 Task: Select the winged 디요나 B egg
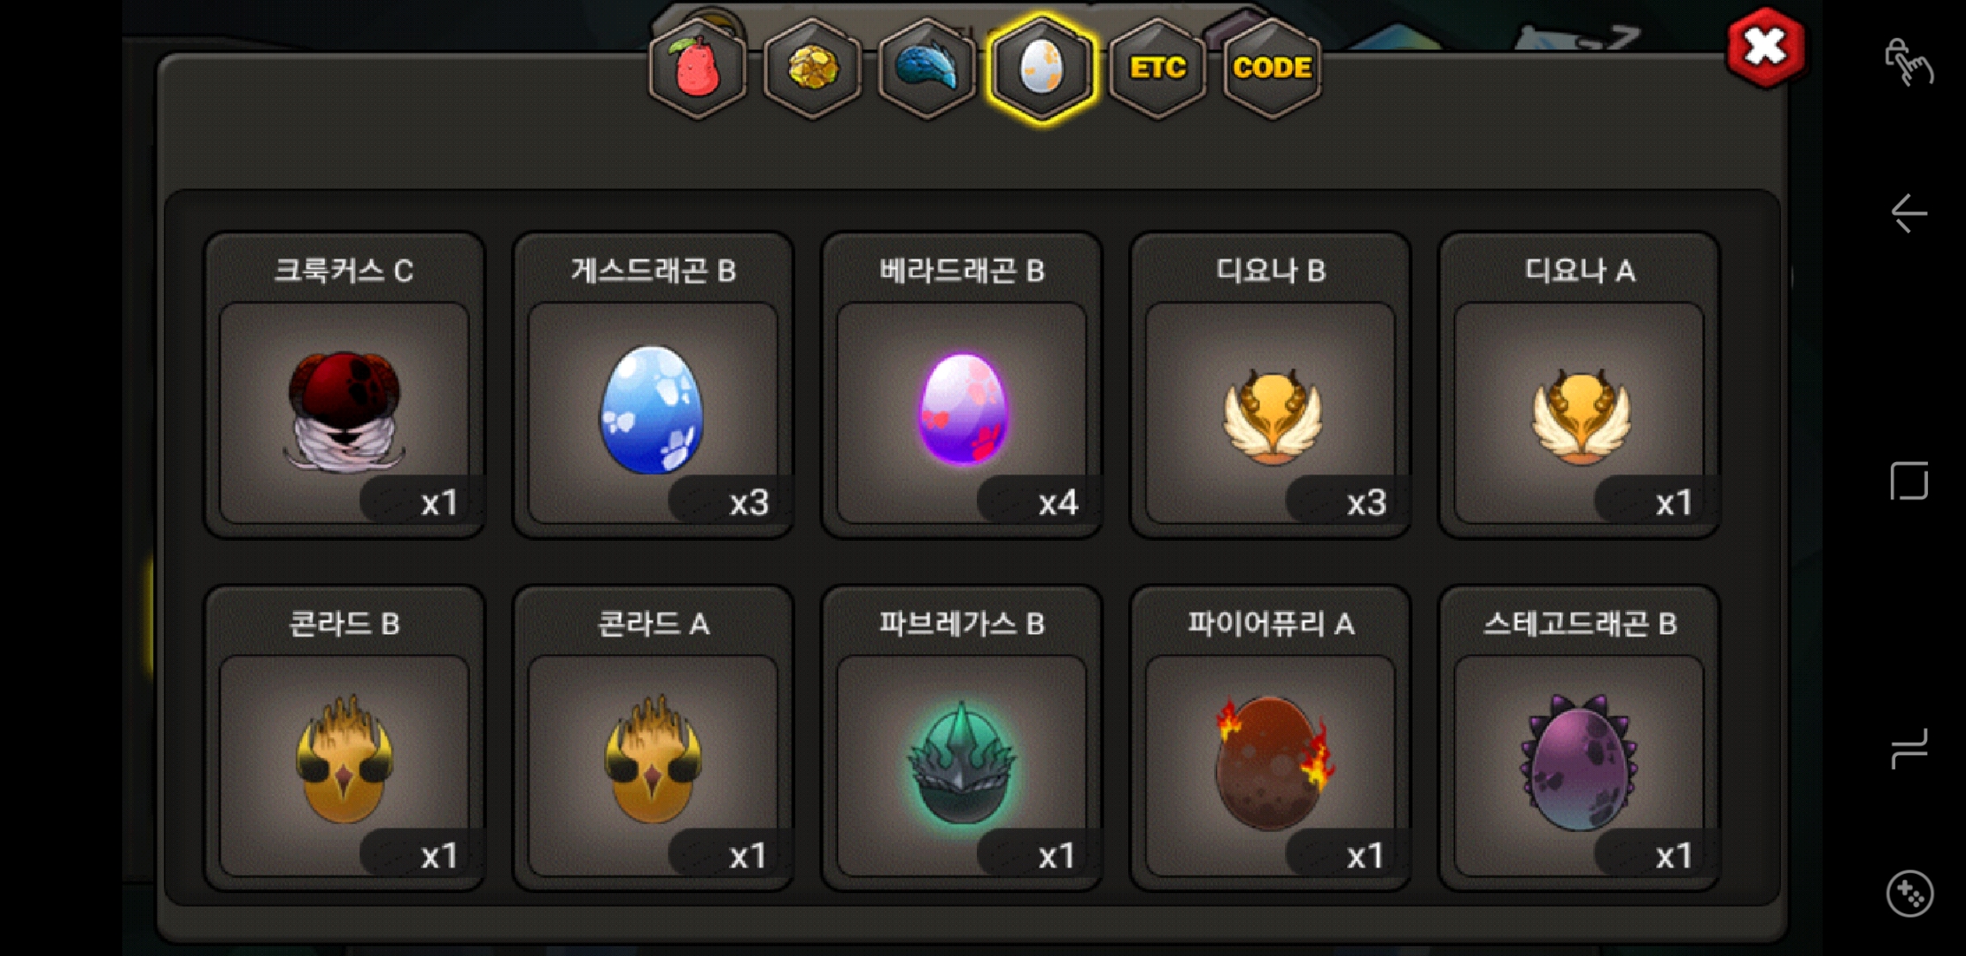click(1271, 385)
